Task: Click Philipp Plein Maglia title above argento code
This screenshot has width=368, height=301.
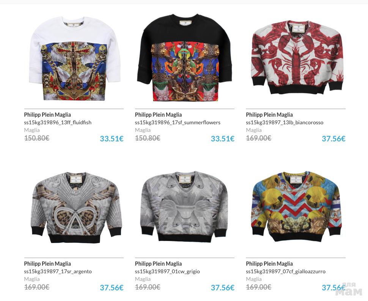Action: (47, 264)
